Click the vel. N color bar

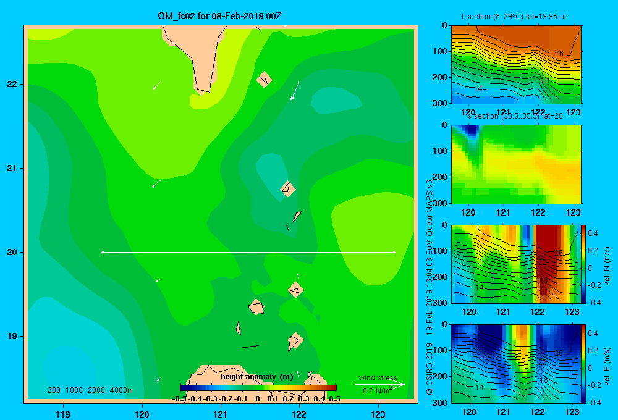(584, 264)
